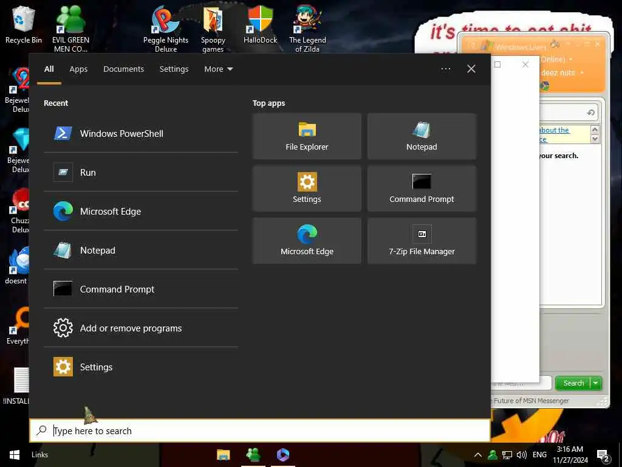Close the search panel
Viewport: 622px width, 467px height.
click(x=471, y=69)
